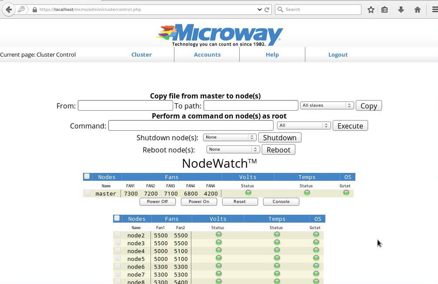Click the reload page icon
Image resolution: width=438 pixels, height=284 pixels.
pyautogui.click(x=267, y=10)
